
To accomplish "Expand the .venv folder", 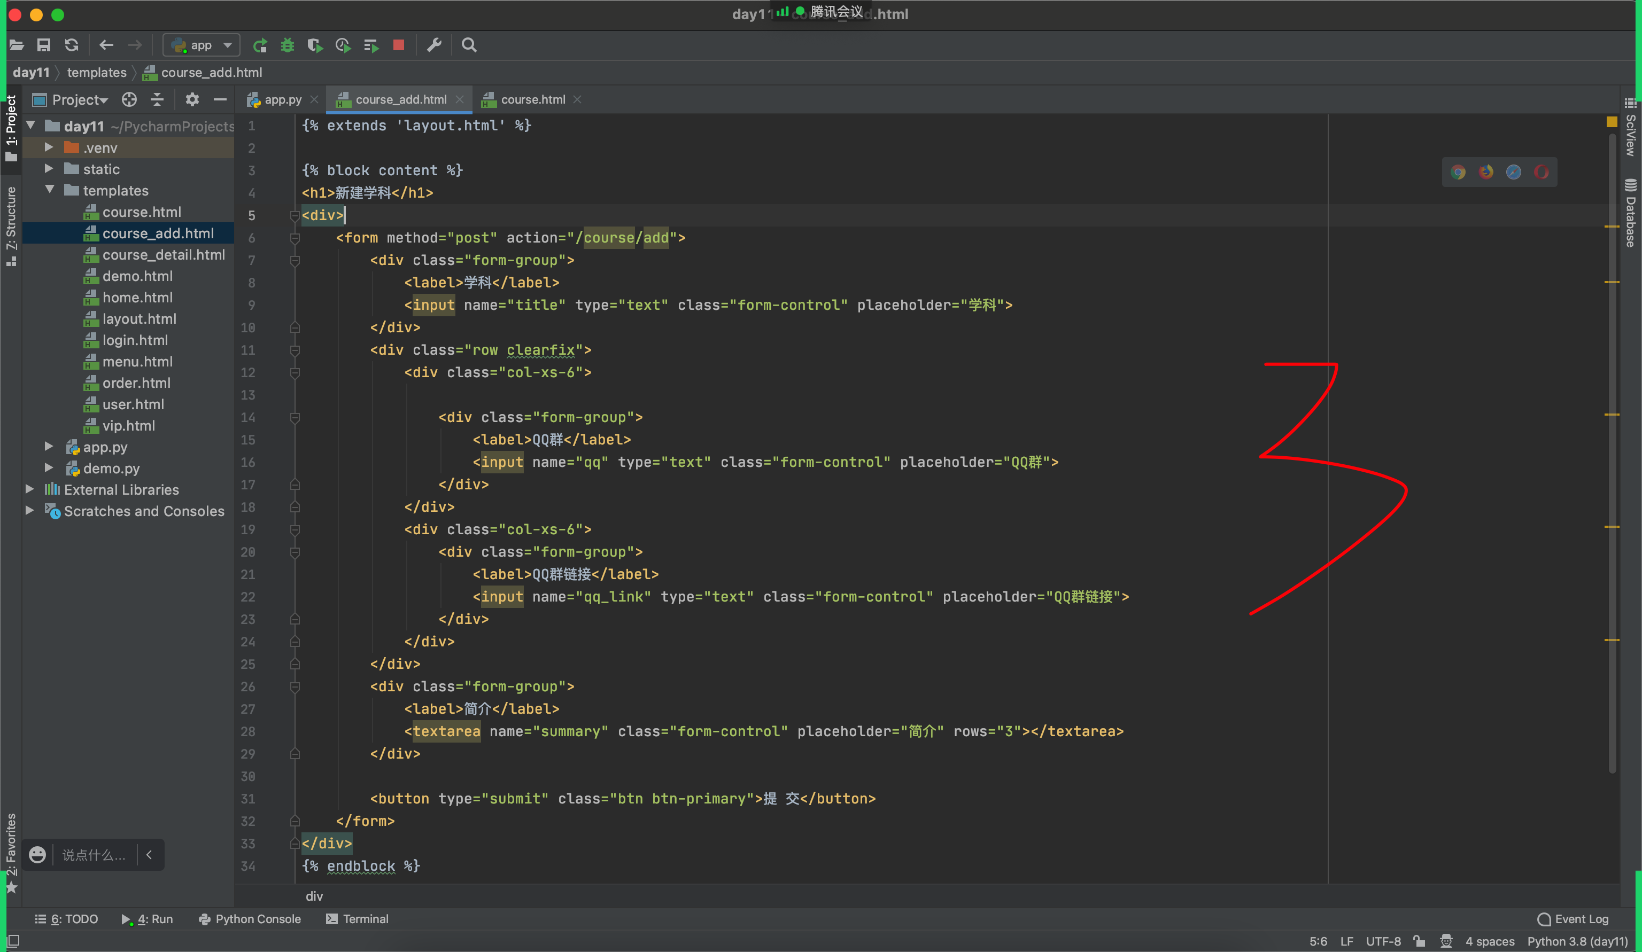I will point(49,147).
